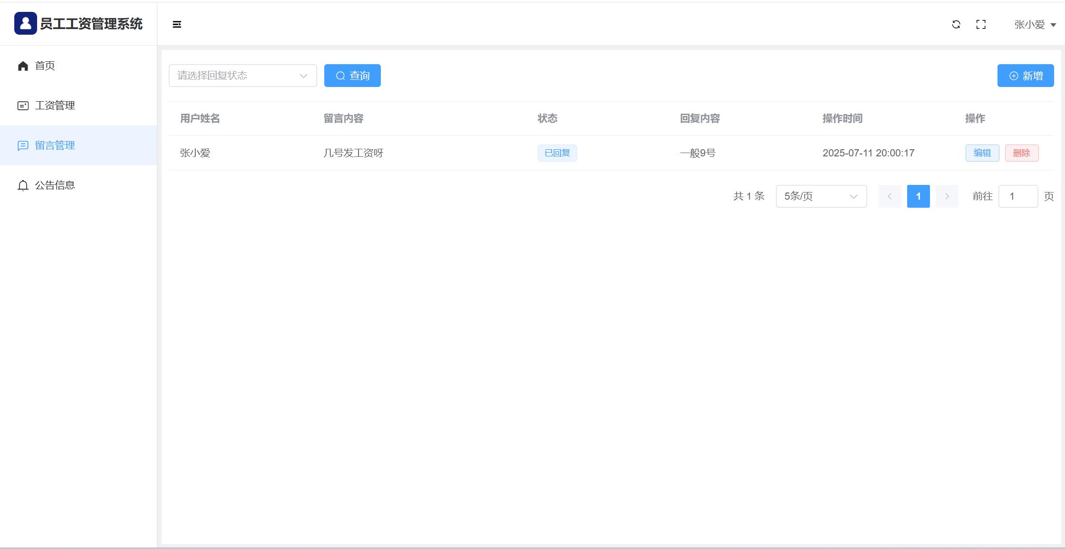
Task: Delete the 几号发工资呀 message
Action: [1021, 153]
